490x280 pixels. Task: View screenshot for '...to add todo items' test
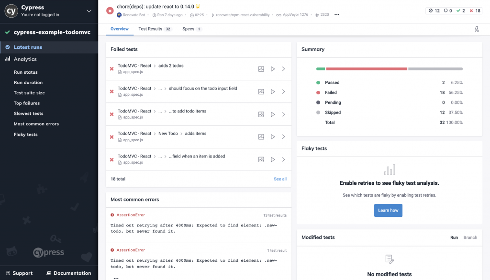click(x=261, y=114)
